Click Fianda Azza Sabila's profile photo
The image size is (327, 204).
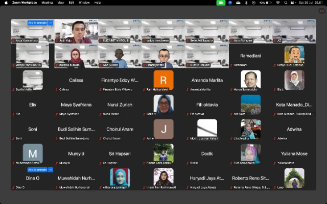coord(163,154)
